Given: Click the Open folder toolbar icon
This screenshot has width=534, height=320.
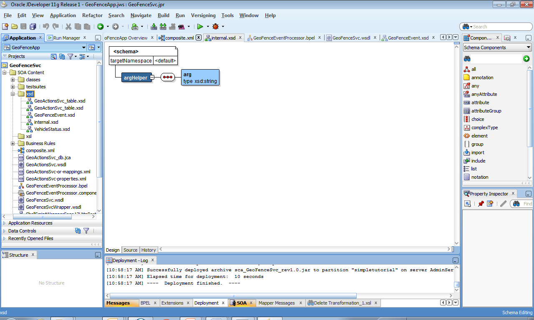Looking at the screenshot, I should [x=15, y=26].
